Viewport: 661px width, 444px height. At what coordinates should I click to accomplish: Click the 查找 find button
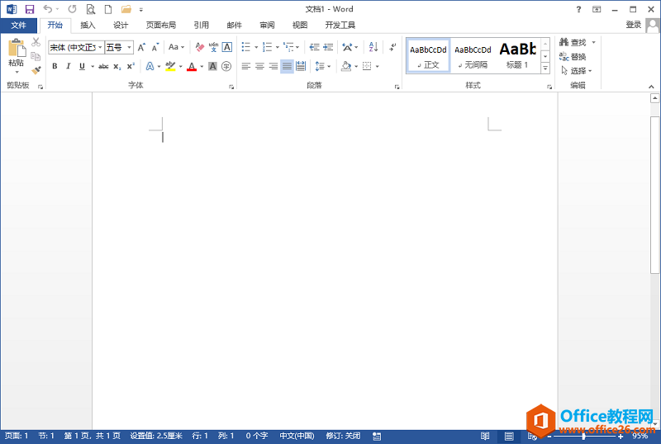[577, 42]
